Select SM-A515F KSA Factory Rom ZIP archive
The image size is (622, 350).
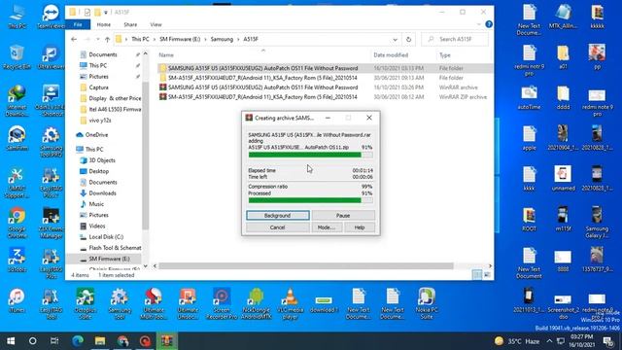pos(325,97)
